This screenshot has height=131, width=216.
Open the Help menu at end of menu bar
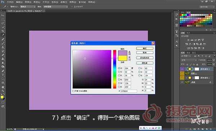click(x=91, y=2)
